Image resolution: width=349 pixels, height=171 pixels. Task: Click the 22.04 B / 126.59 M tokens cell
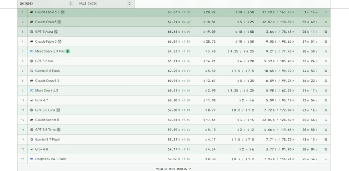pos(278,120)
